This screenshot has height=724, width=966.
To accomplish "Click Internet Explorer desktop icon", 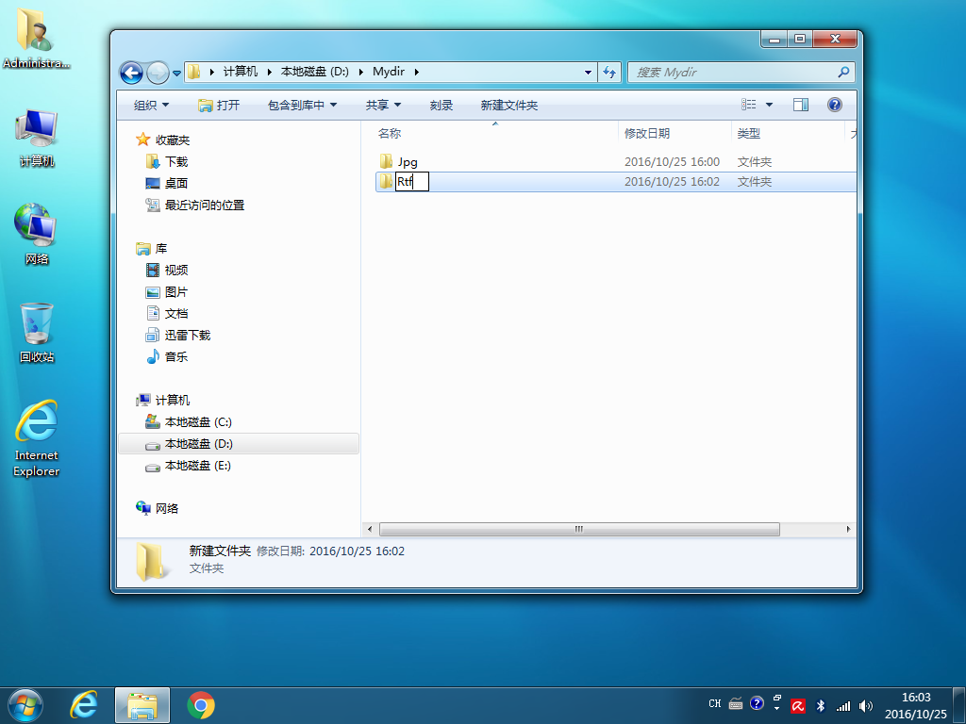I will pos(37,438).
